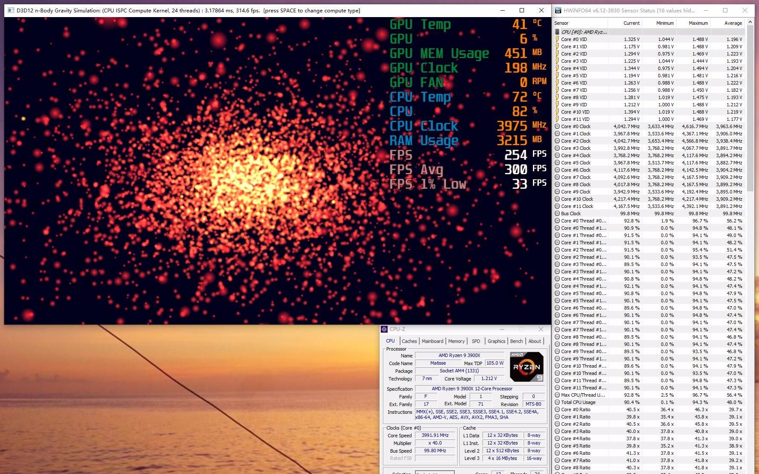
Task: Click the CPU [#0] AMD Ryzen chip icon
Action: click(557, 32)
